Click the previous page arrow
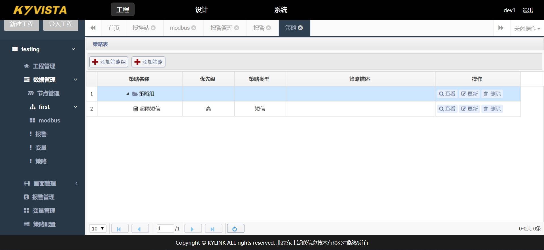544x250 pixels. pyautogui.click(x=140, y=229)
